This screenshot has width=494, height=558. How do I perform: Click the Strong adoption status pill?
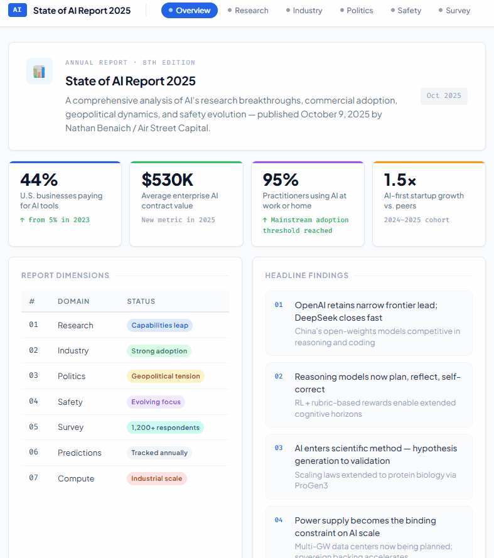pos(159,351)
